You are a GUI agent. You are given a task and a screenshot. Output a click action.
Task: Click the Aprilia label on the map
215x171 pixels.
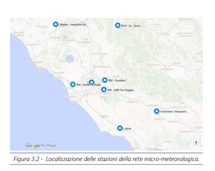click(104, 116)
